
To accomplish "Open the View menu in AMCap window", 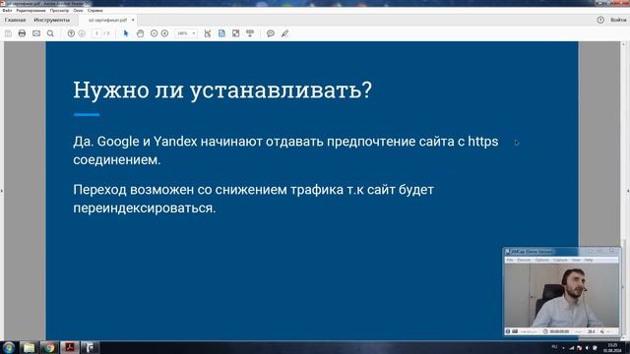I will (x=576, y=260).
